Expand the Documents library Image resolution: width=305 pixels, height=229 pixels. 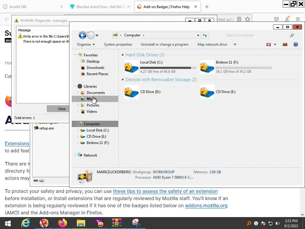pyautogui.click(x=78, y=92)
